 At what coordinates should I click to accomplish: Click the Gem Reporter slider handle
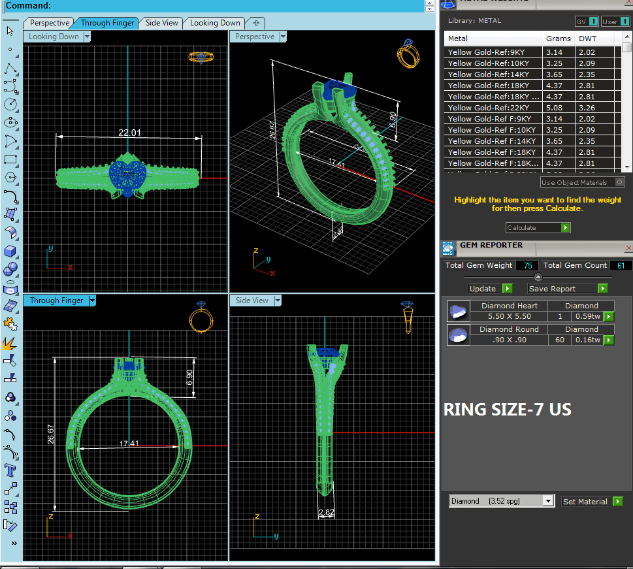(538, 278)
